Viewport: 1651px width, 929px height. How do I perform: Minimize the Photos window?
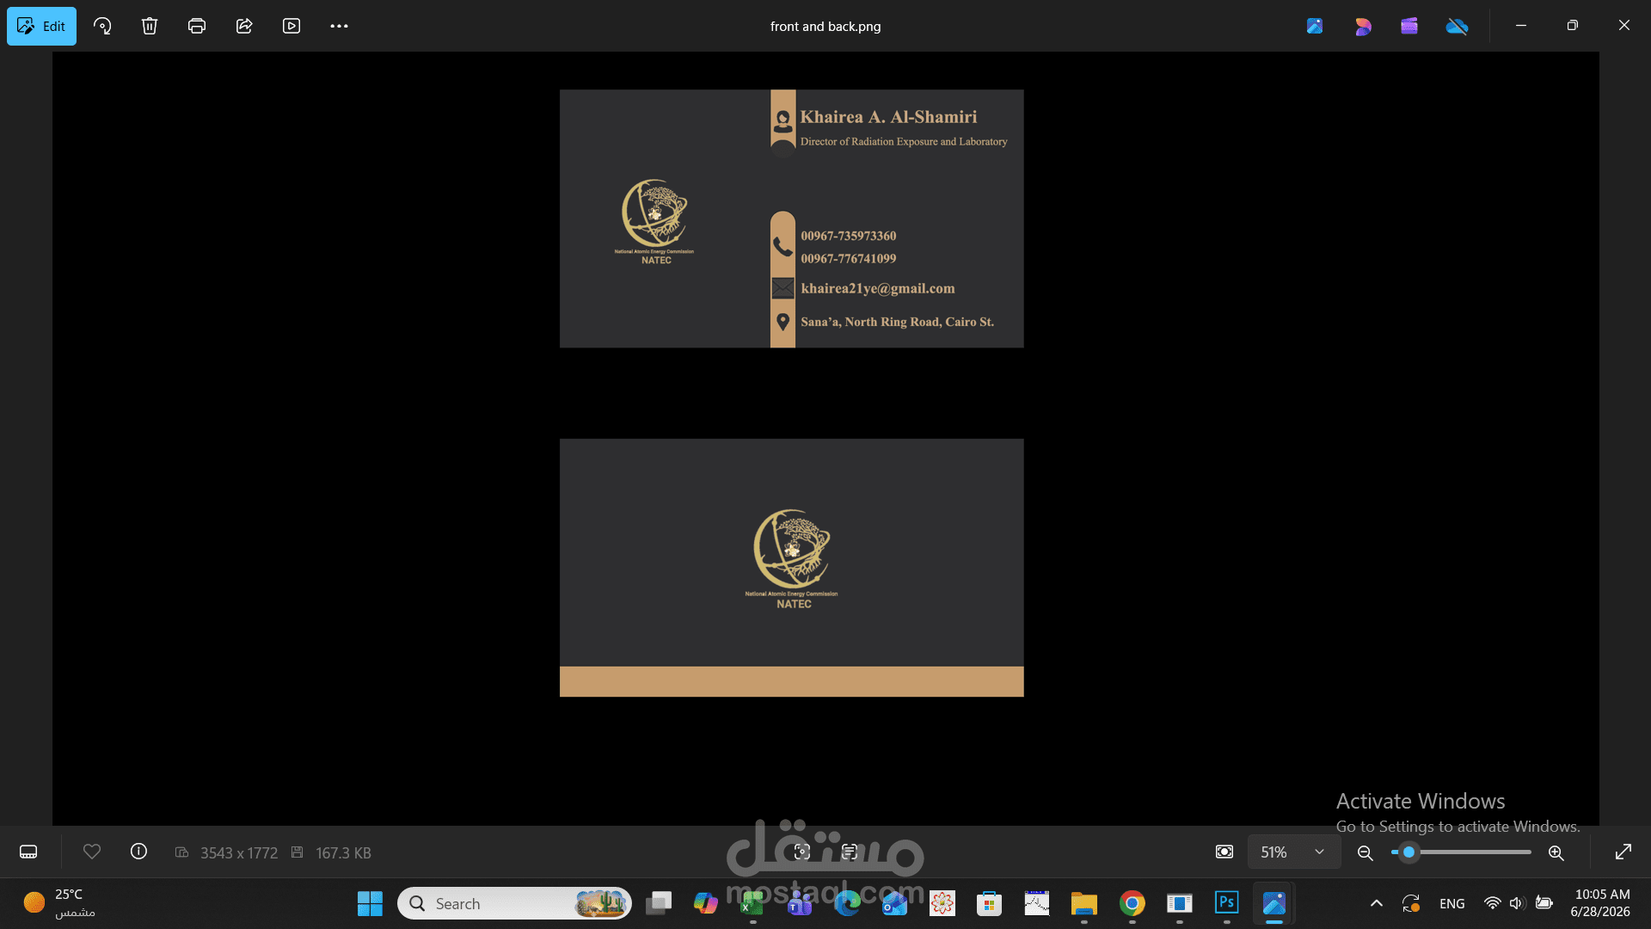coord(1521,26)
